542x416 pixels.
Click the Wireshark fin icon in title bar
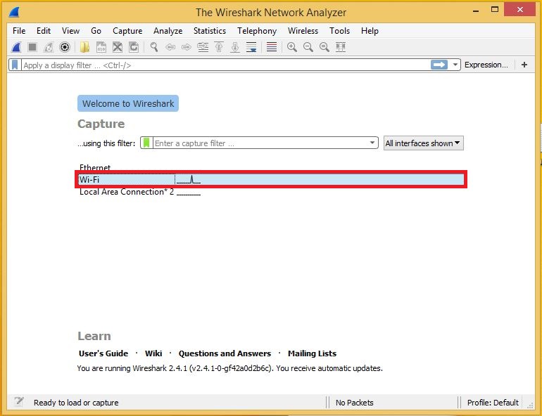point(14,13)
